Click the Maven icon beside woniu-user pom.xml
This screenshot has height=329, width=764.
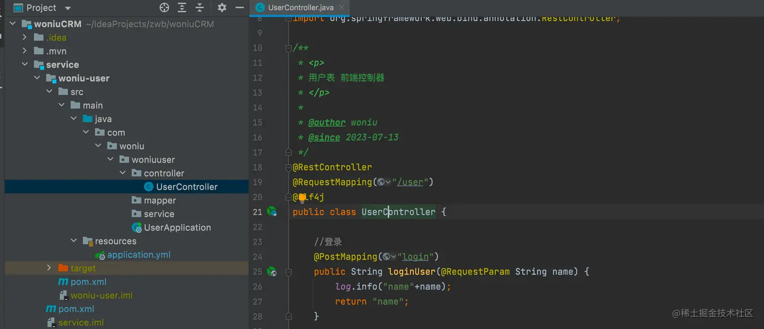(63, 282)
